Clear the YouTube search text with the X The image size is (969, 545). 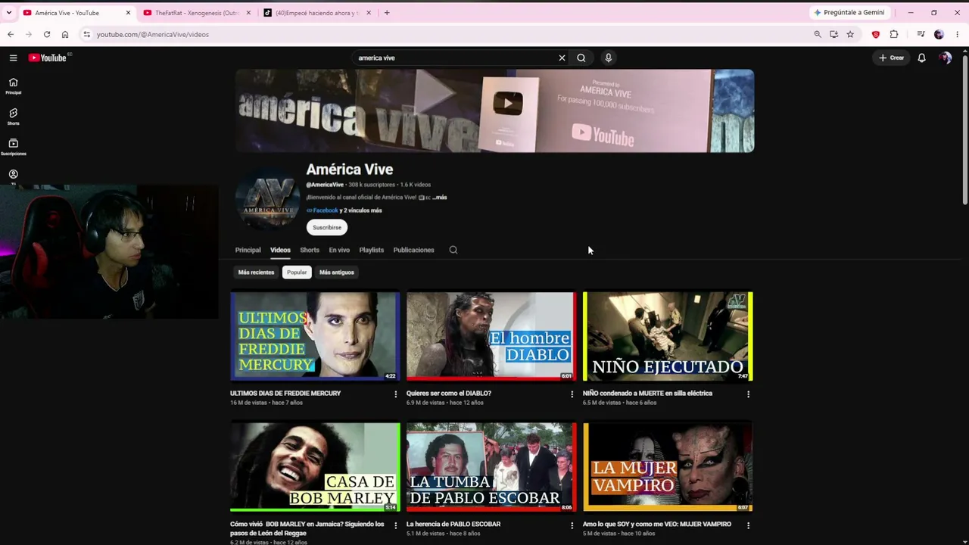click(x=562, y=58)
